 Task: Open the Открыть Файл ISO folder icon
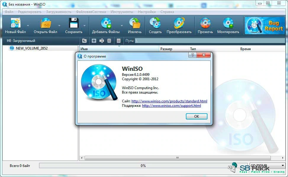(x=45, y=23)
